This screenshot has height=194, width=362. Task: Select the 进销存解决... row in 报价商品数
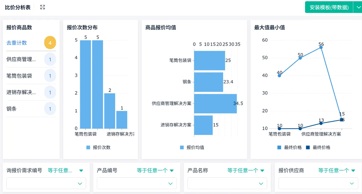point(31,92)
